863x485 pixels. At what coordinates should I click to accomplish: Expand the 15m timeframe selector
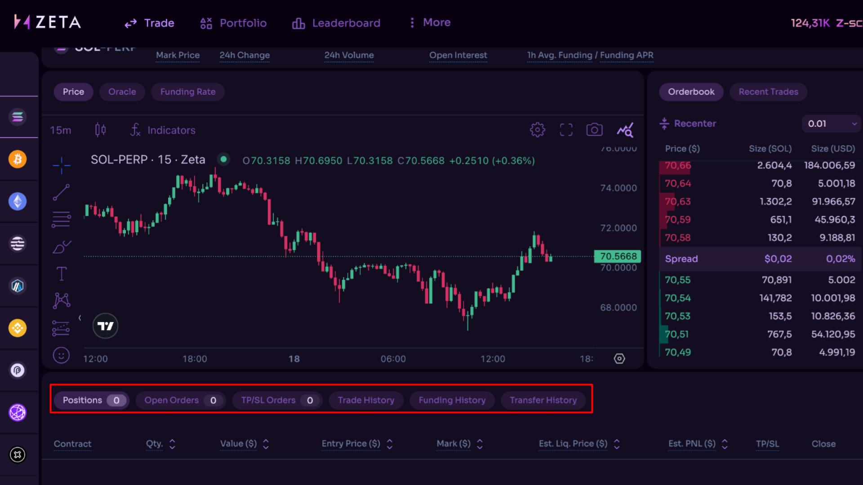pos(60,130)
